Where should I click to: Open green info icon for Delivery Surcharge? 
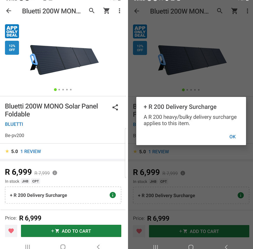(x=113, y=195)
